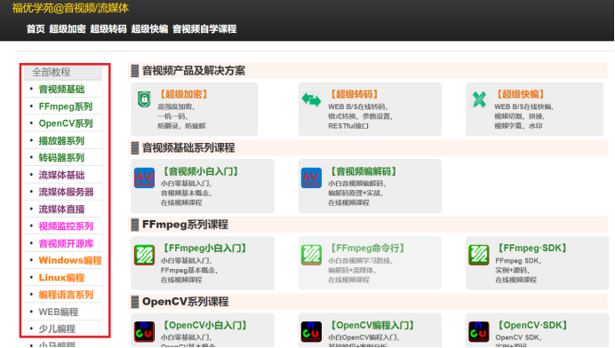This screenshot has width=615, height=348.
Task: Open 流媒体服务器 in the sidebar
Action: pos(66,192)
